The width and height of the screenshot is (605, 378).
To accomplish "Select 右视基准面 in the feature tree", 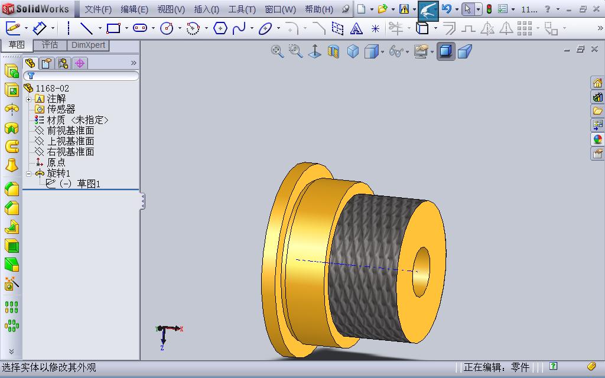I will (71, 152).
